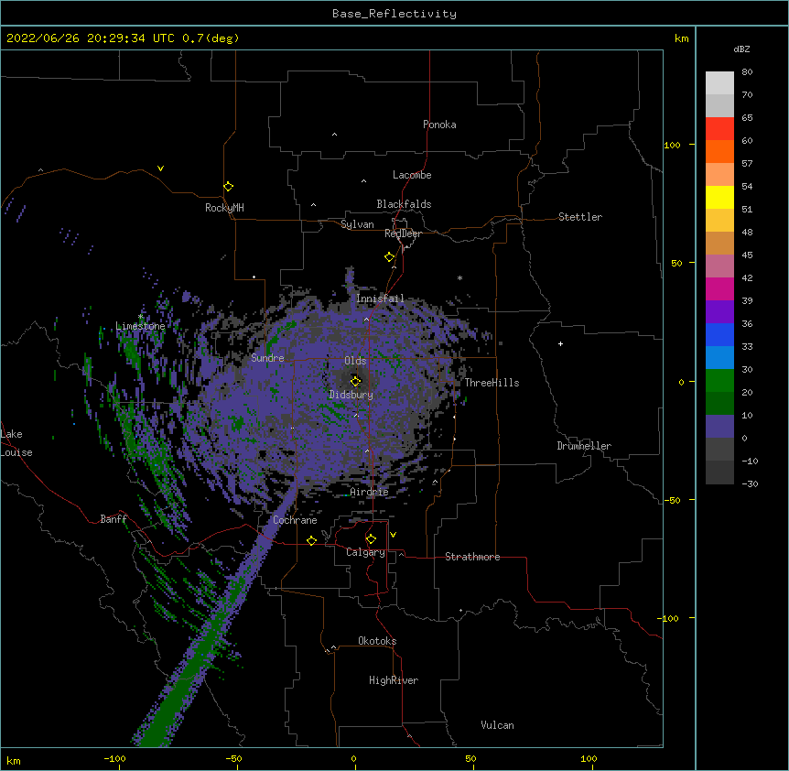Click the Didsbury map label
The image size is (789, 771).
tap(351, 395)
